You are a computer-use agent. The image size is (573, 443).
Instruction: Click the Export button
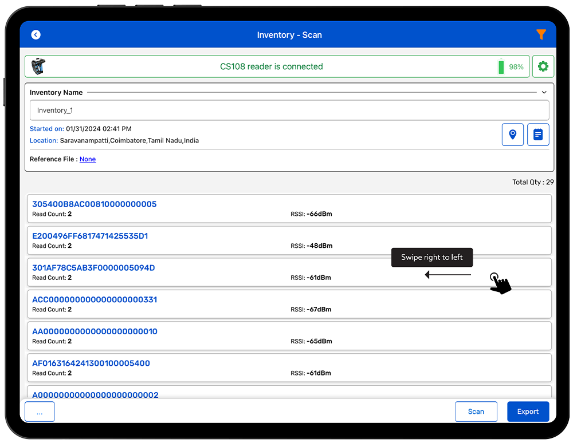pos(528,412)
